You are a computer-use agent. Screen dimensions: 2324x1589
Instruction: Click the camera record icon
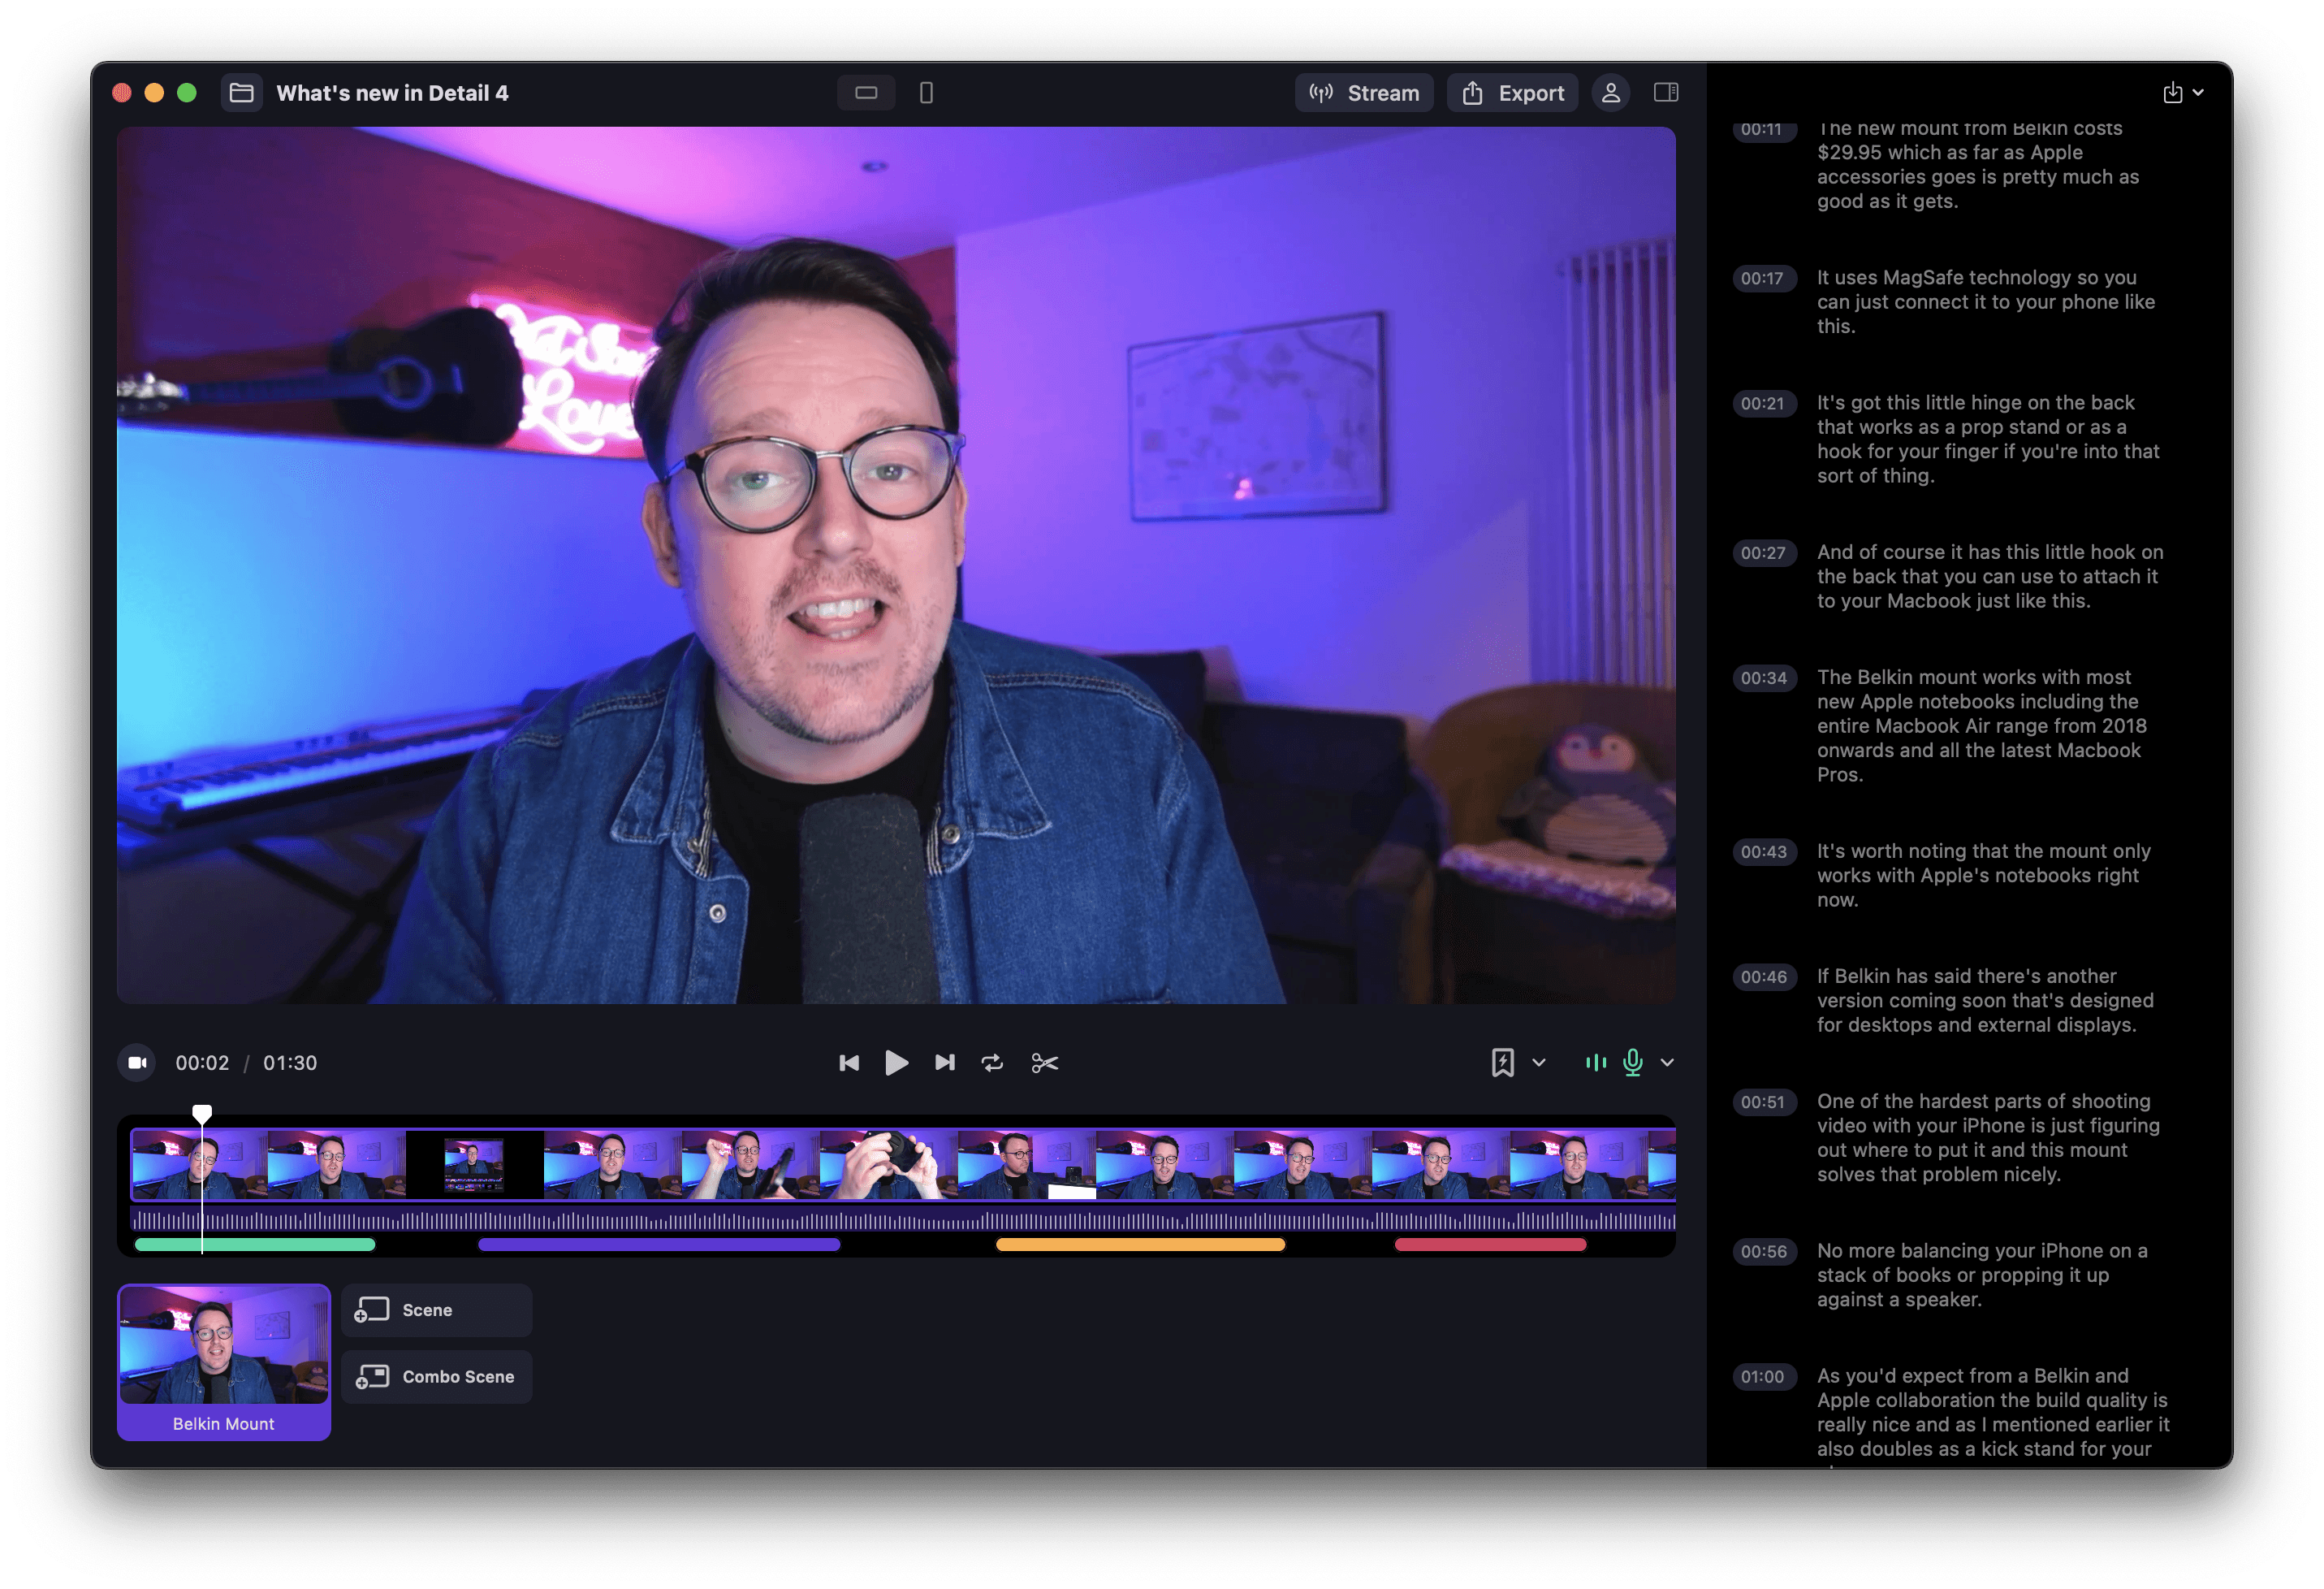(x=138, y=1063)
